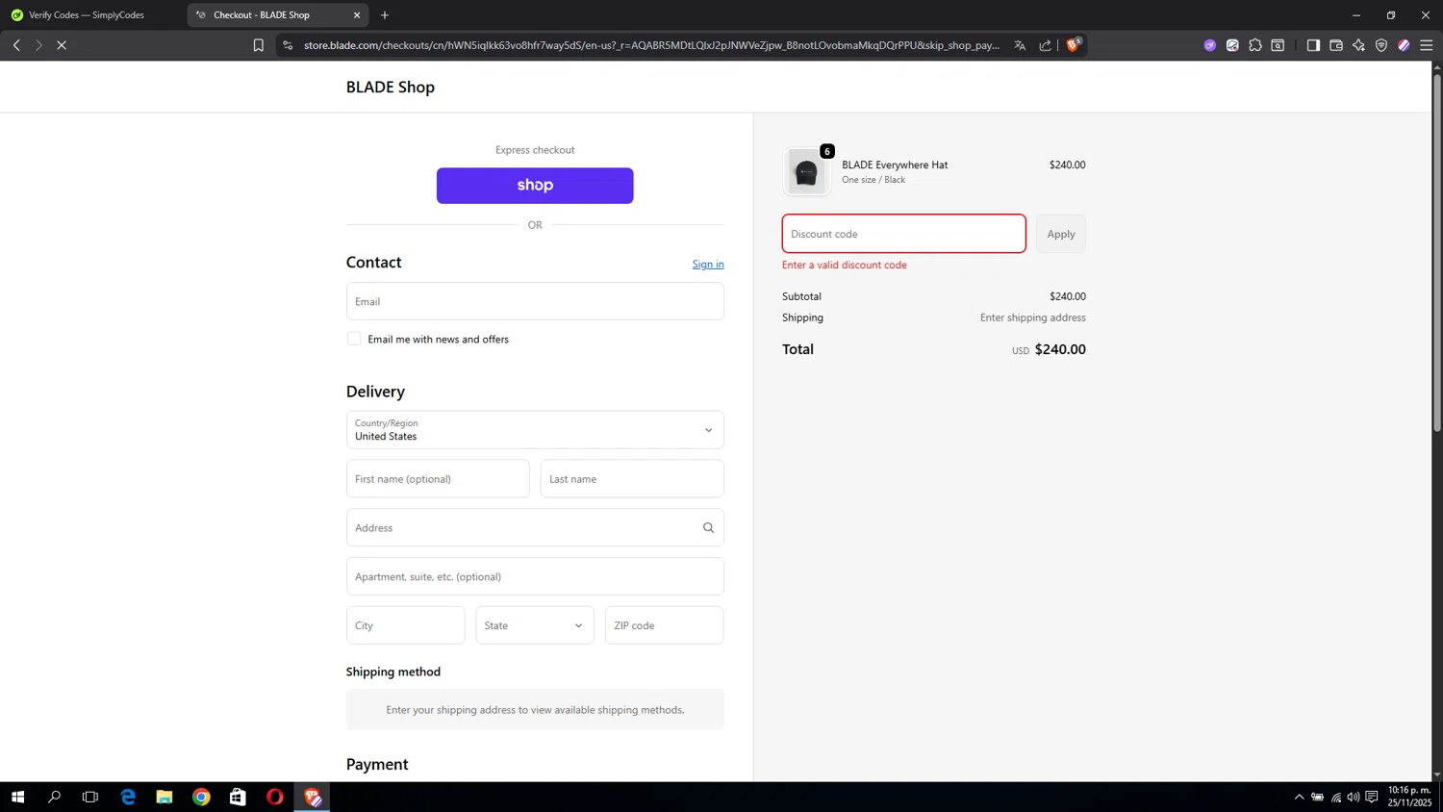
Task: Click the address search magnifier icon
Action: coord(708,527)
